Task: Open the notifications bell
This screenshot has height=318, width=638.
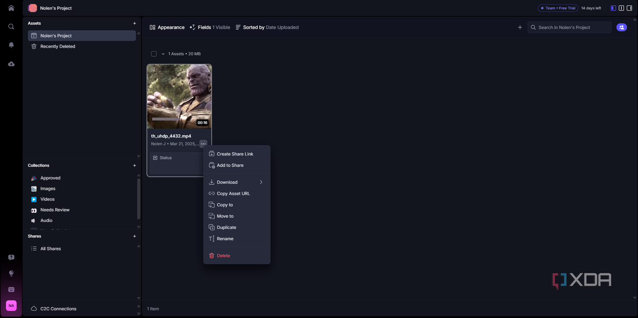Action: pyautogui.click(x=11, y=45)
